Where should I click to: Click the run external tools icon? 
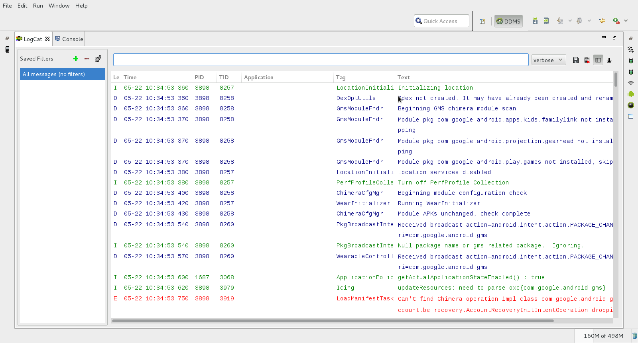(x=616, y=21)
